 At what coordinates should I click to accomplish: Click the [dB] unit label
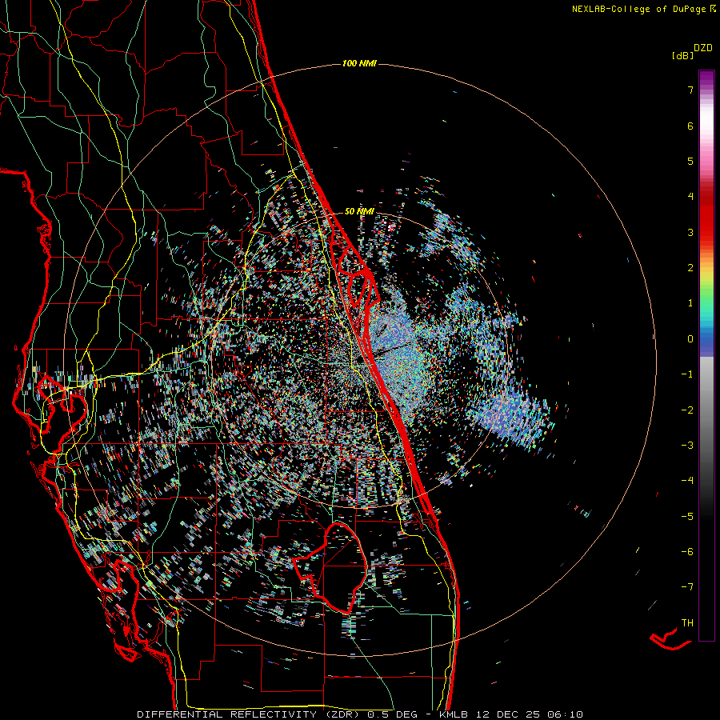(682, 55)
